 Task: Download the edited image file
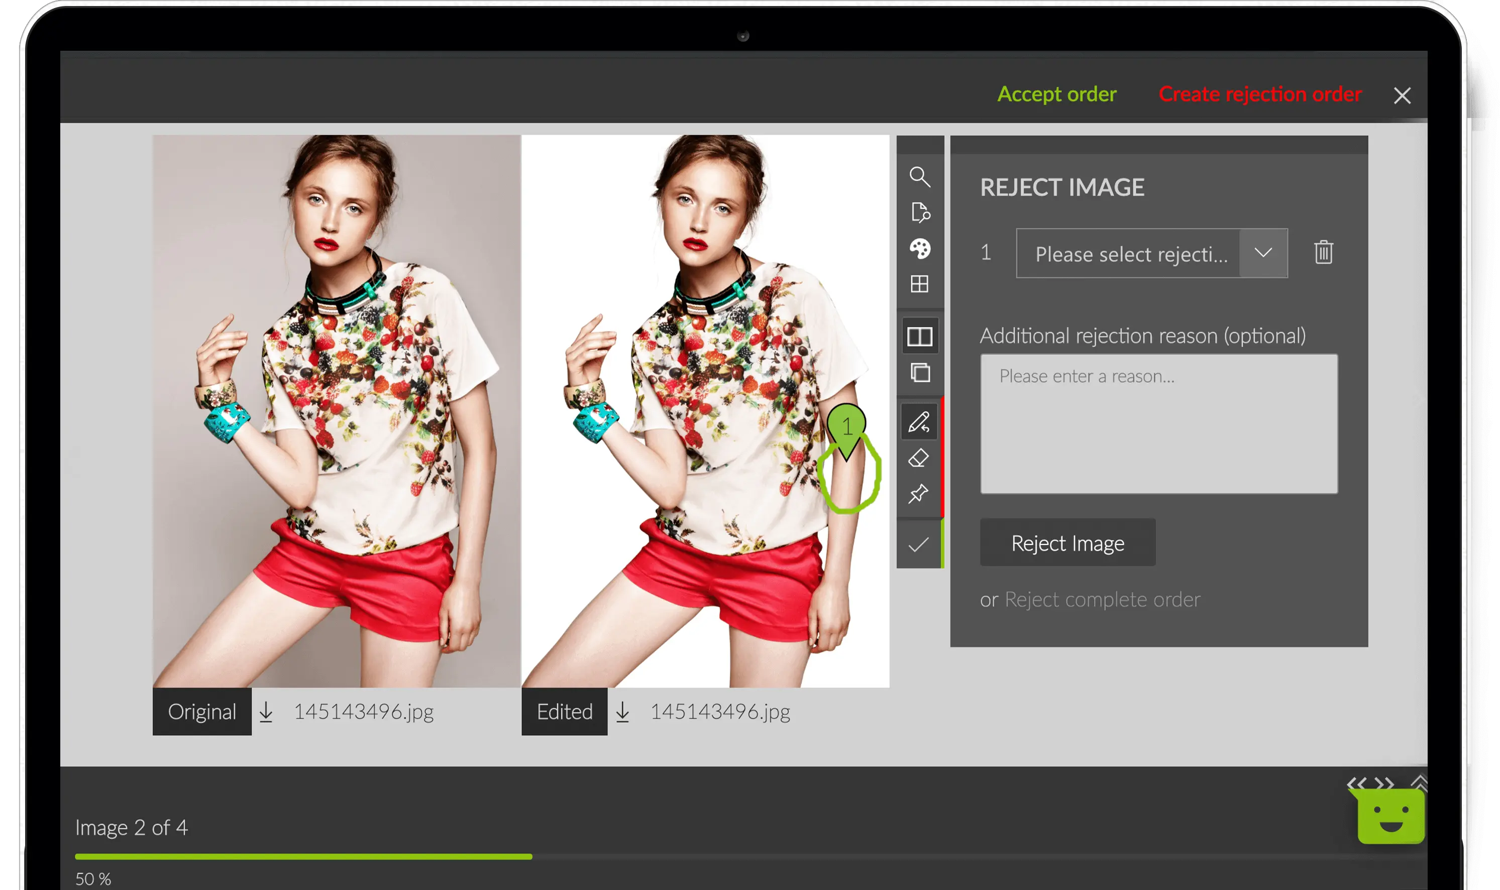click(x=622, y=712)
